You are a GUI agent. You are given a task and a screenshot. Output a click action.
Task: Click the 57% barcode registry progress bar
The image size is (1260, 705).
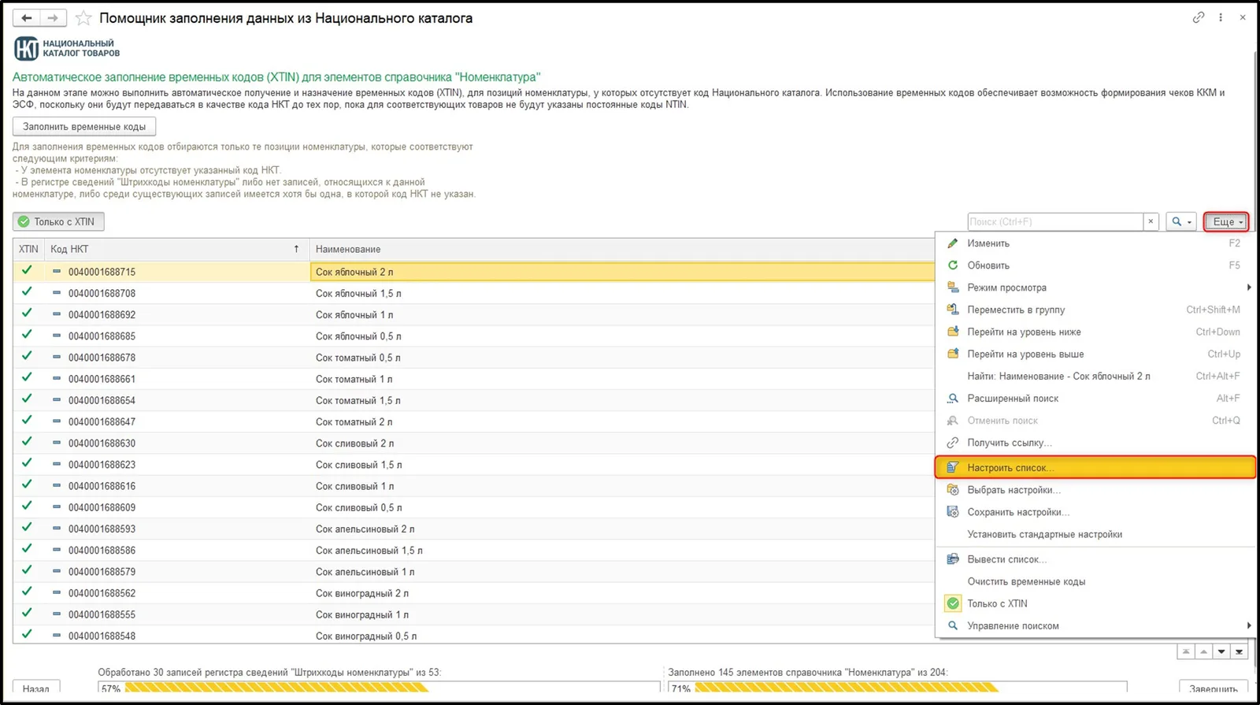pyautogui.click(x=379, y=688)
